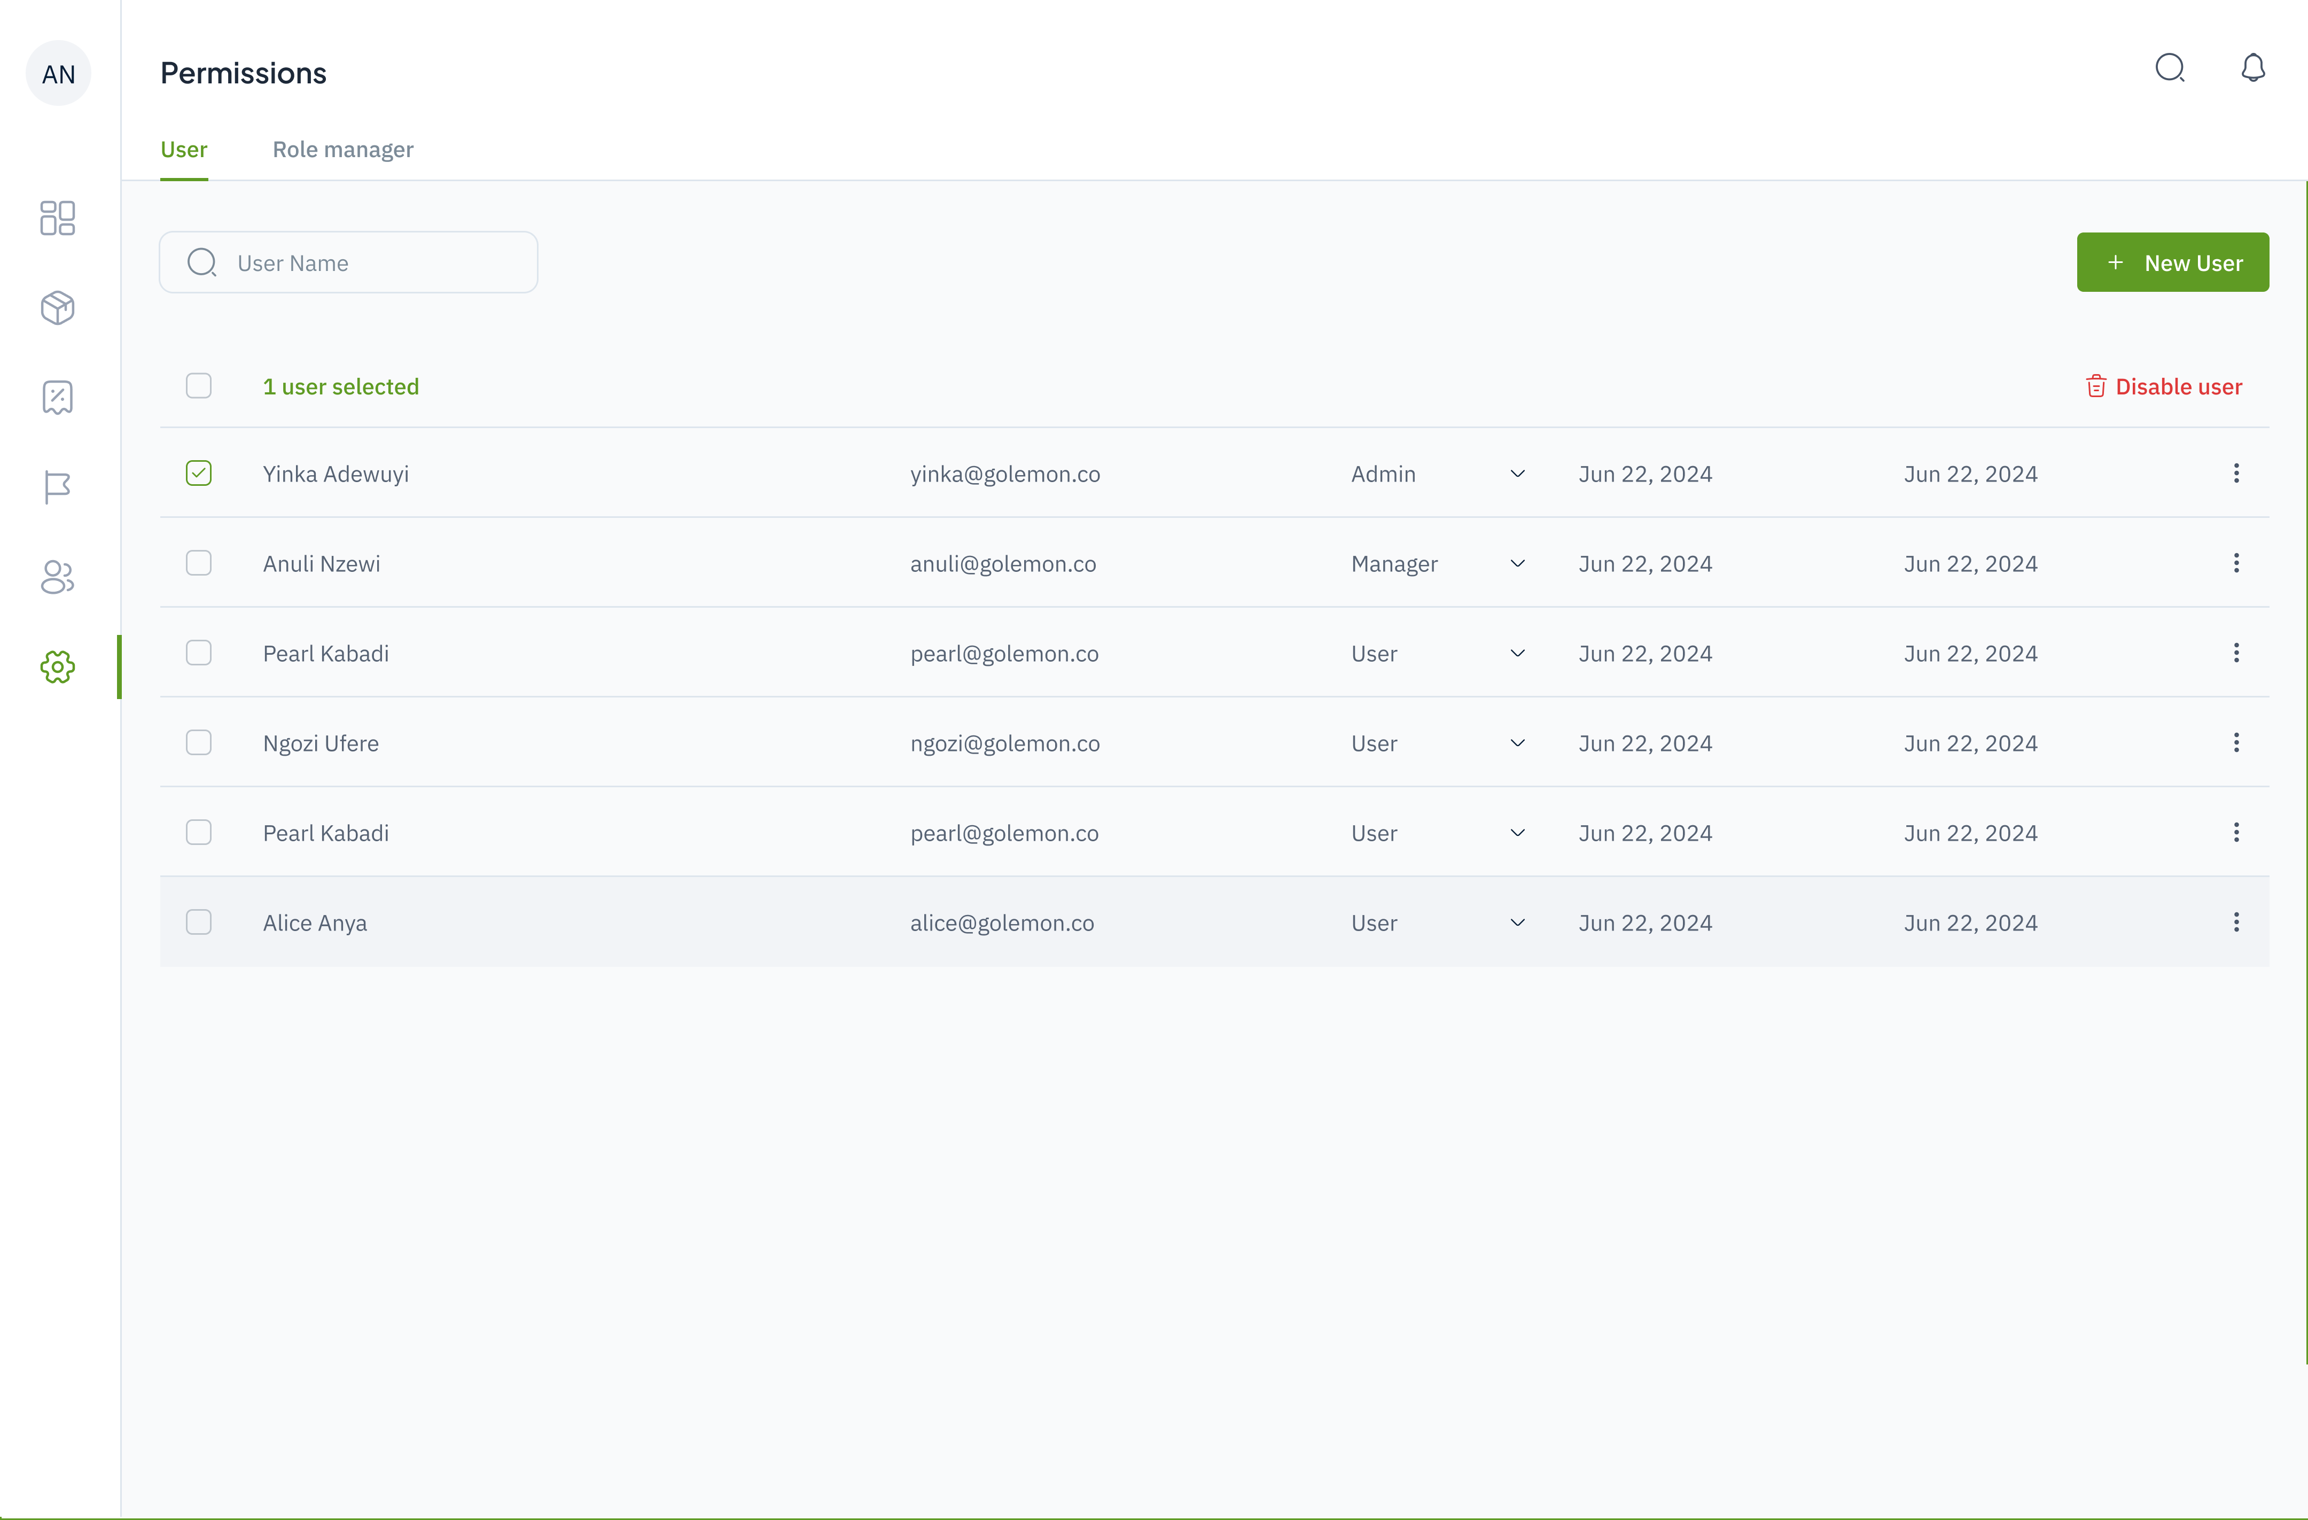Uncheck Yinka Adewuyi's checkbox
The image size is (2308, 1520).
pyautogui.click(x=199, y=474)
